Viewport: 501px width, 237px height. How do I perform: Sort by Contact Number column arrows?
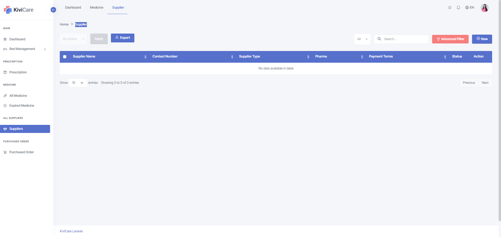click(x=232, y=57)
